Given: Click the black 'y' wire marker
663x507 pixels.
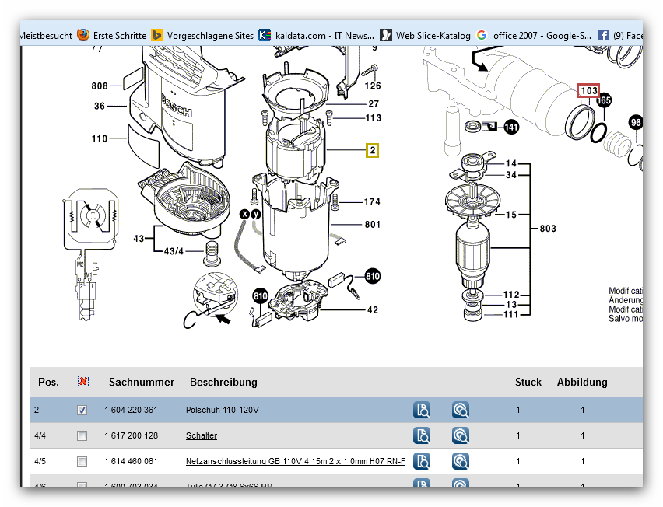Looking at the screenshot, I should pyautogui.click(x=256, y=214).
